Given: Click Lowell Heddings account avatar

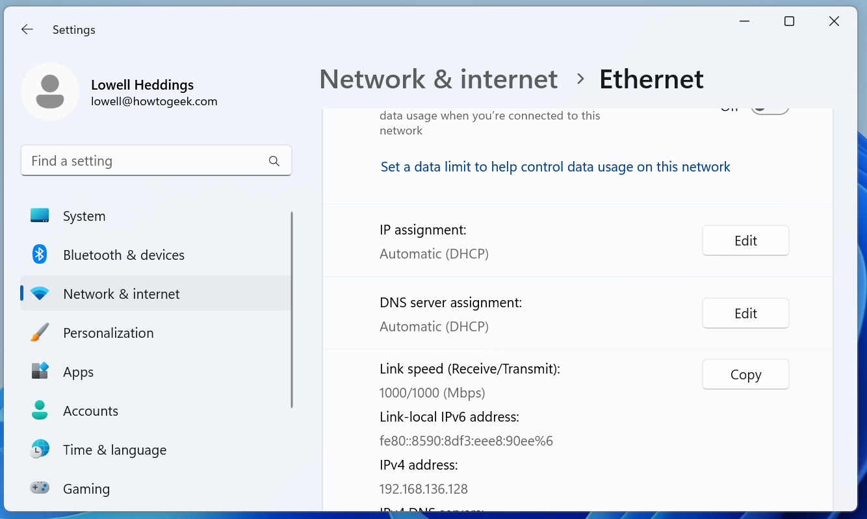Looking at the screenshot, I should (x=50, y=91).
